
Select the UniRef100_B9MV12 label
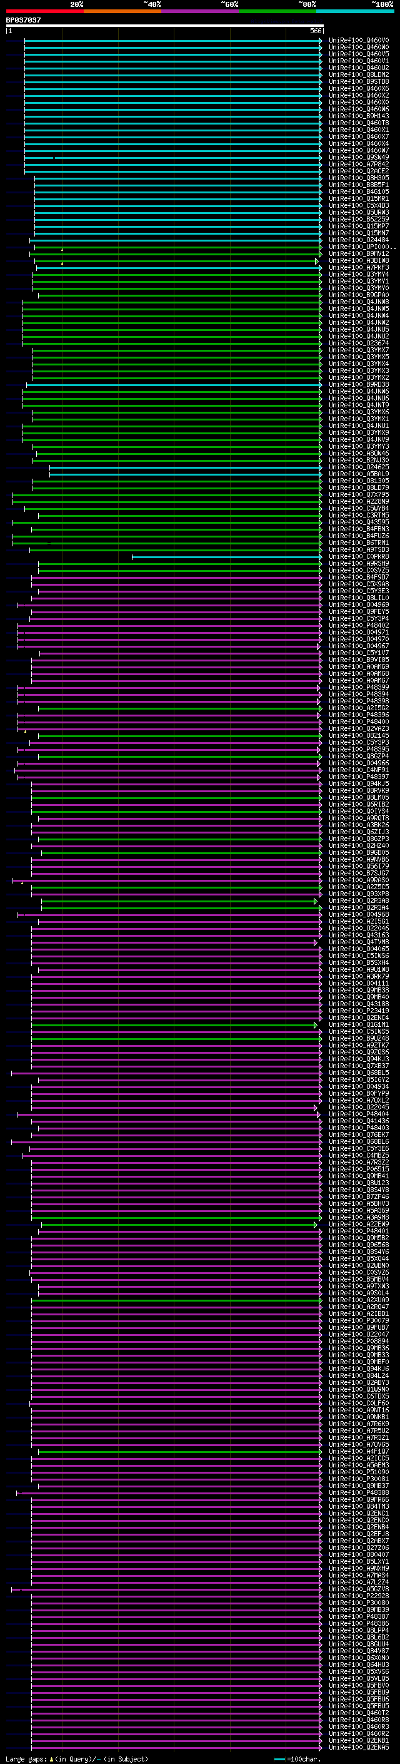coord(359,254)
